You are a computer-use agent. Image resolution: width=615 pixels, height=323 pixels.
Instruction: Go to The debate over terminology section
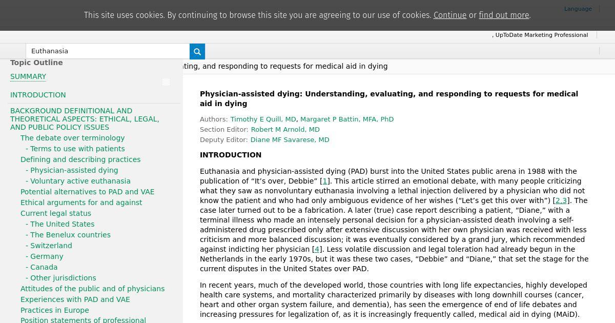(x=72, y=138)
